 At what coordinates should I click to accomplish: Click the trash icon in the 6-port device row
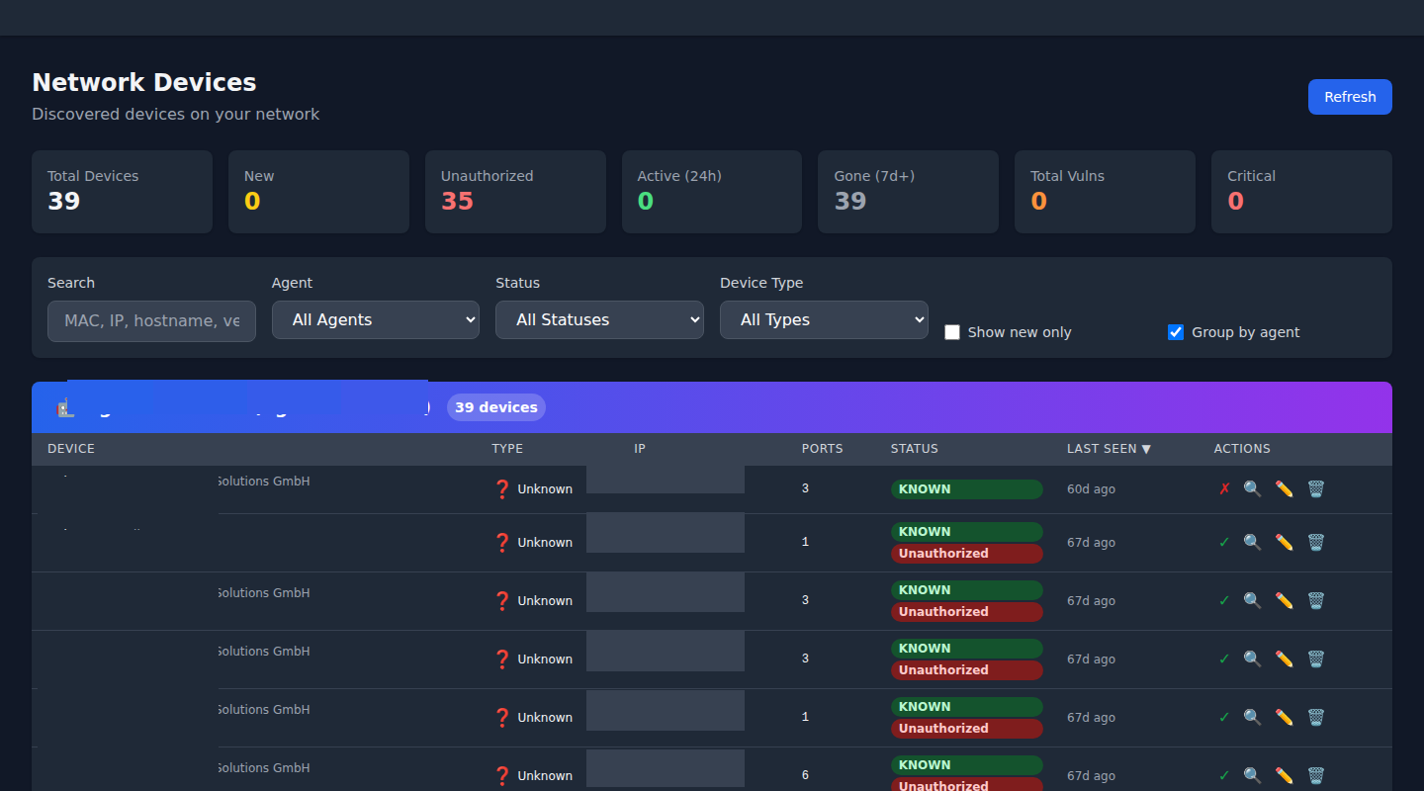(1316, 775)
